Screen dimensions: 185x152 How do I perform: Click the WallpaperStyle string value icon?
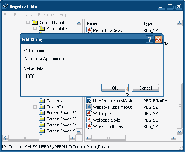[89, 120]
